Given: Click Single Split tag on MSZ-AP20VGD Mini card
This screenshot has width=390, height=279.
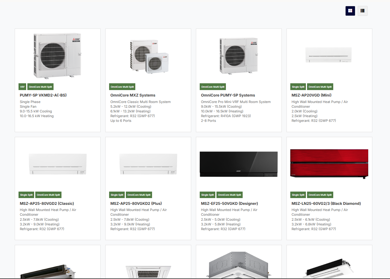Looking at the screenshot, I should pos(298,87).
